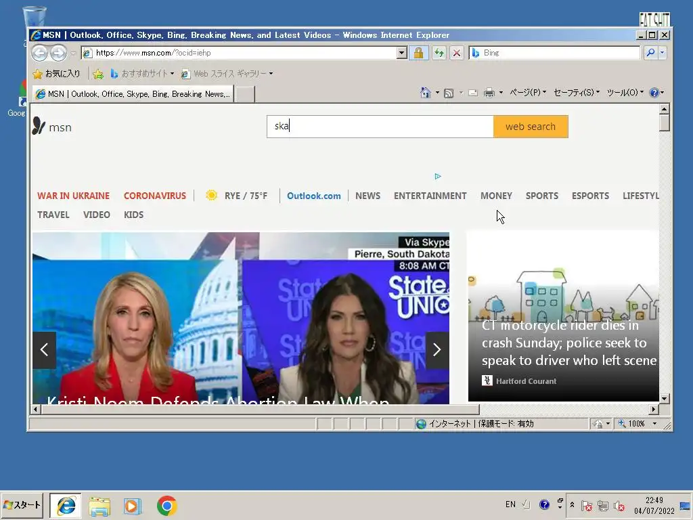Viewport: 693px width, 520px height.
Task: Go to MONEY section
Action: [x=496, y=196]
